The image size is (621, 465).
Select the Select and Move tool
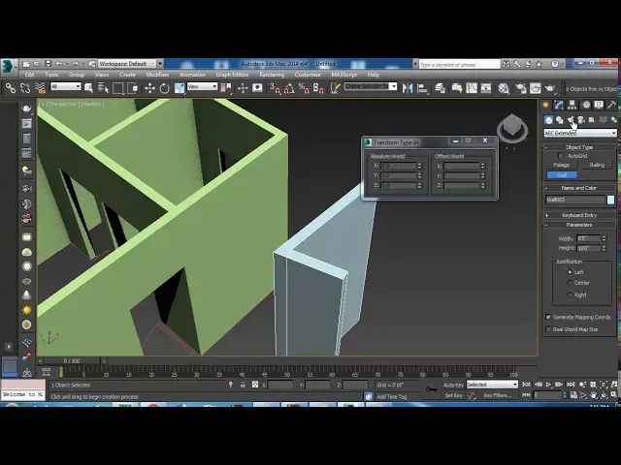coord(149,88)
